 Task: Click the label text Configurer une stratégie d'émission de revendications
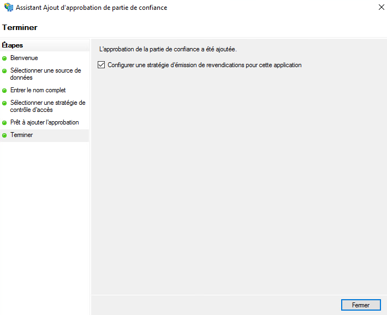[204, 65]
